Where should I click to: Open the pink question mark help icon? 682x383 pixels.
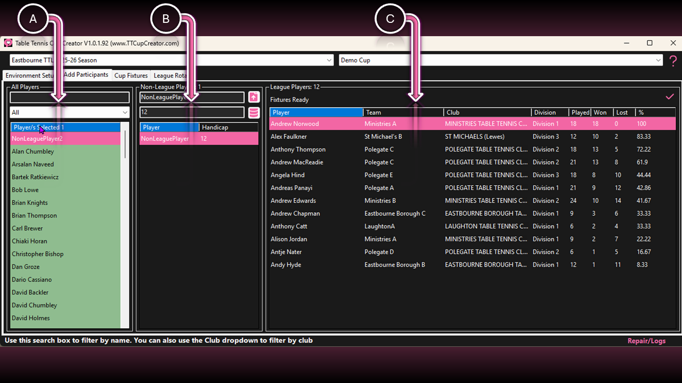pyautogui.click(x=673, y=60)
